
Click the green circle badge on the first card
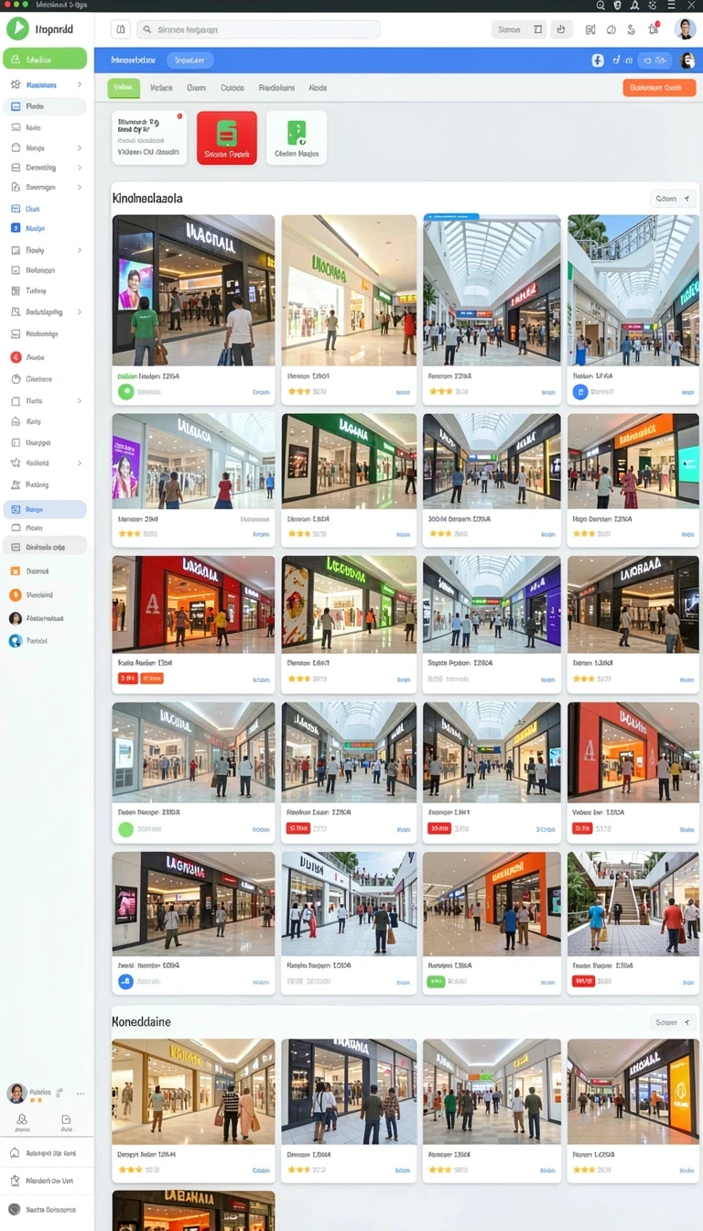point(126,392)
